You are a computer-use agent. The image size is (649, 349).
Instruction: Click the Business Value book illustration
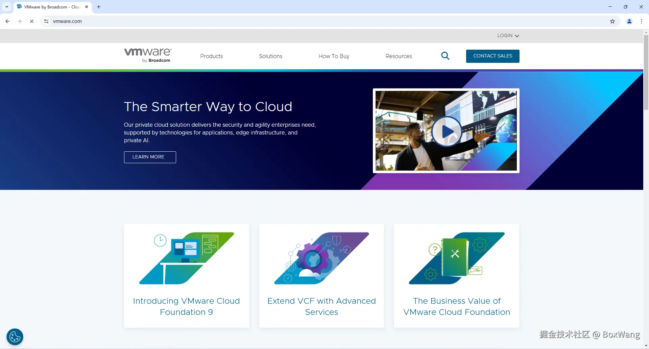(457, 258)
